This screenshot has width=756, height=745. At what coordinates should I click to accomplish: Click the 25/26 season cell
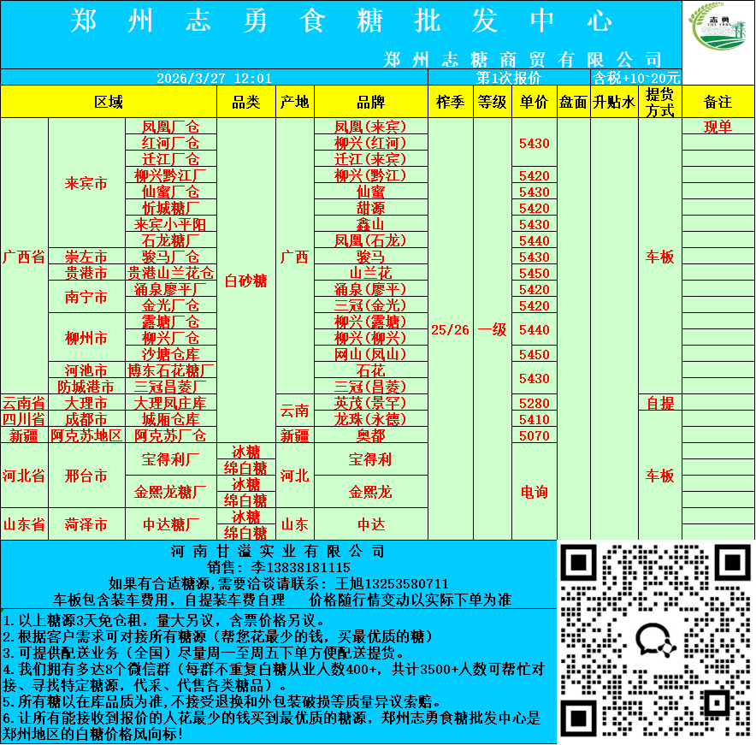pyautogui.click(x=451, y=330)
